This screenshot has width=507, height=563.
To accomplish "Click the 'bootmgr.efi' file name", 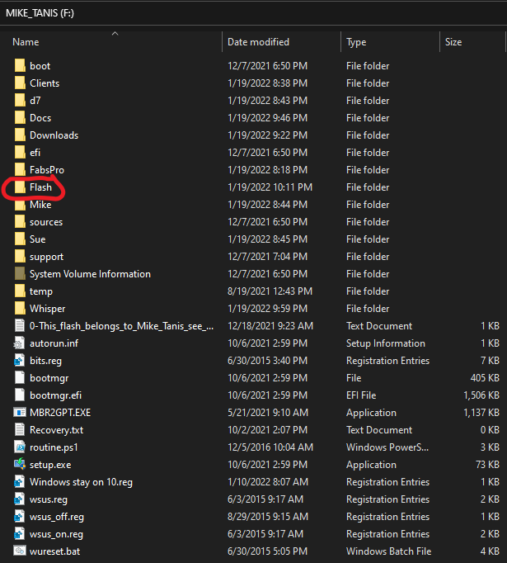I will [55, 395].
